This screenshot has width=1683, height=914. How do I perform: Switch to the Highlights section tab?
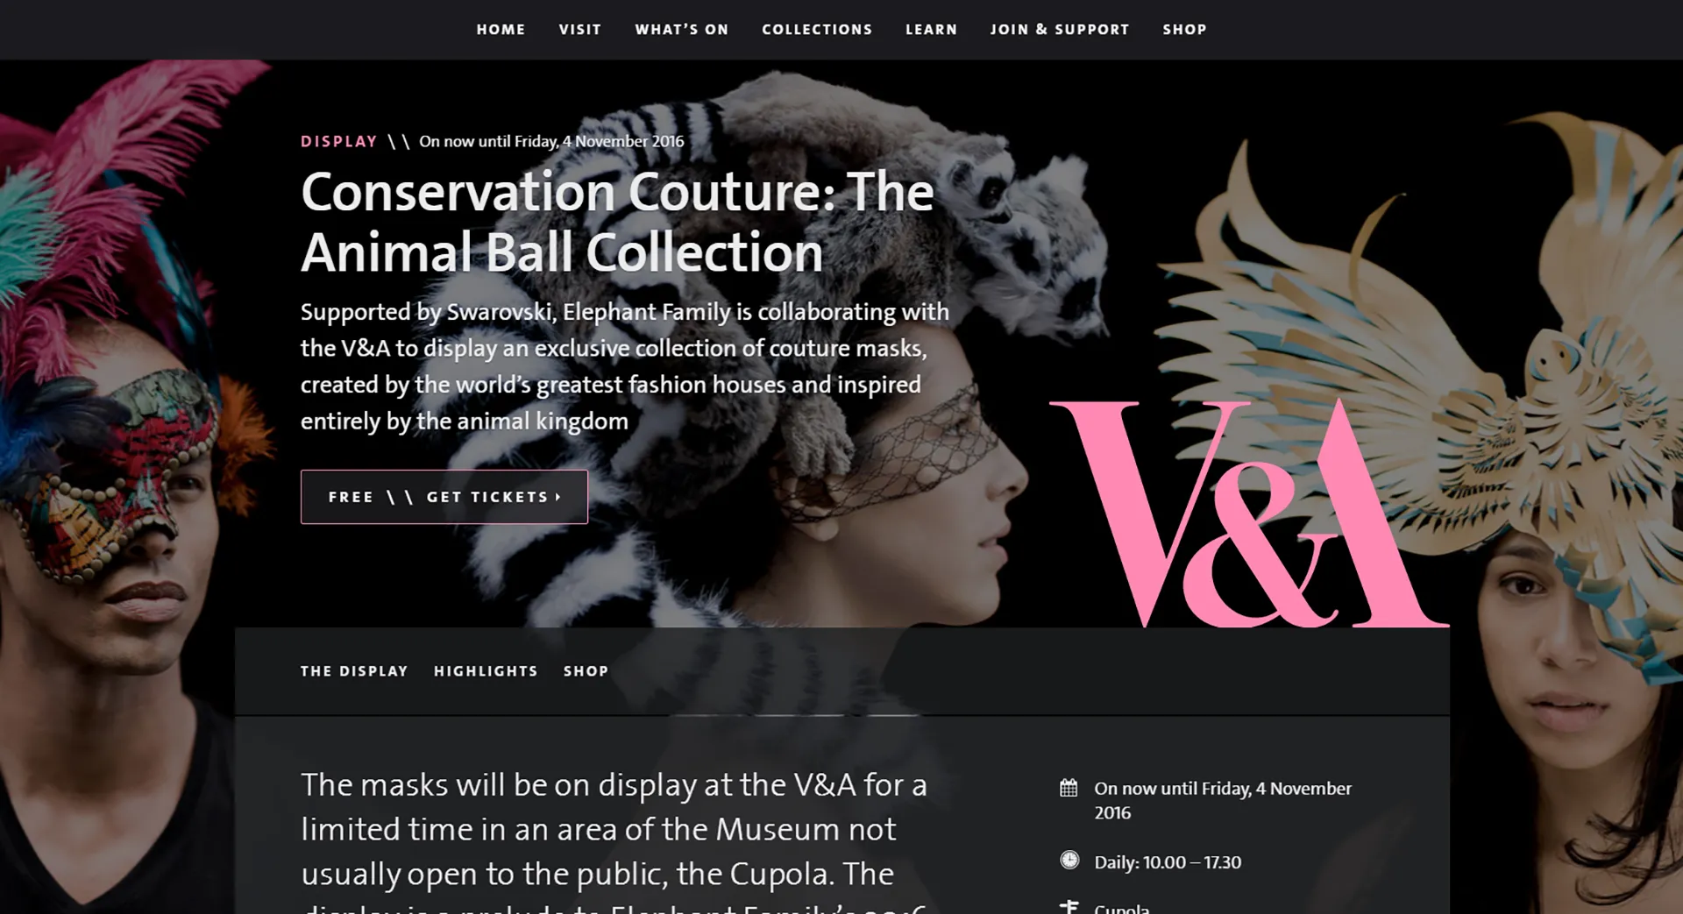pos(486,671)
